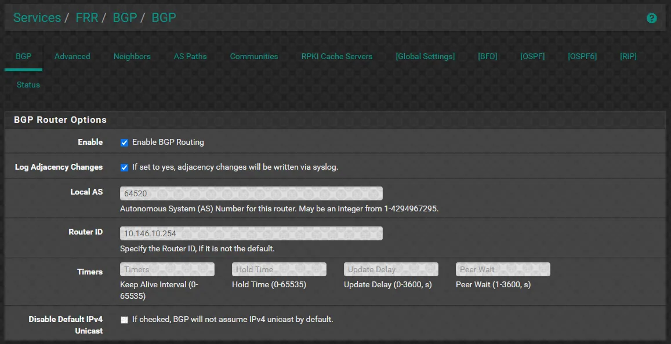Viewport: 671px width, 344px height.
Task: Click the 'Keep Alive Interval (0-65535)' caption
Action: pos(159,290)
